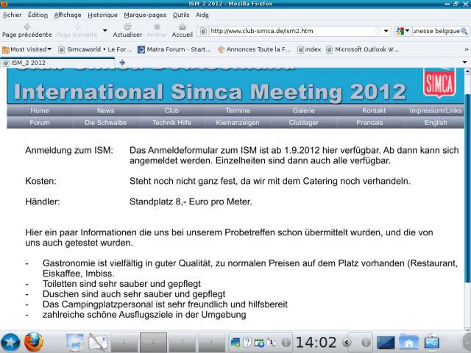Click the 14:02 clock
Screen dimensions: 471x353
(x=316, y=342)
